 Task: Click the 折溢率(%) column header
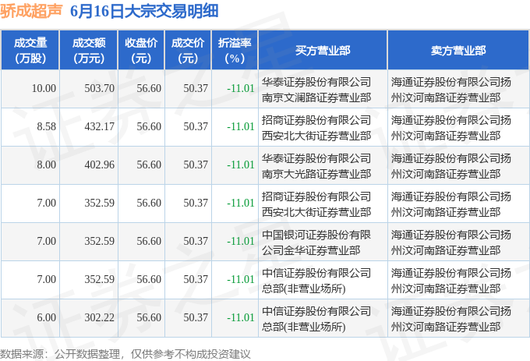[235, 51]
